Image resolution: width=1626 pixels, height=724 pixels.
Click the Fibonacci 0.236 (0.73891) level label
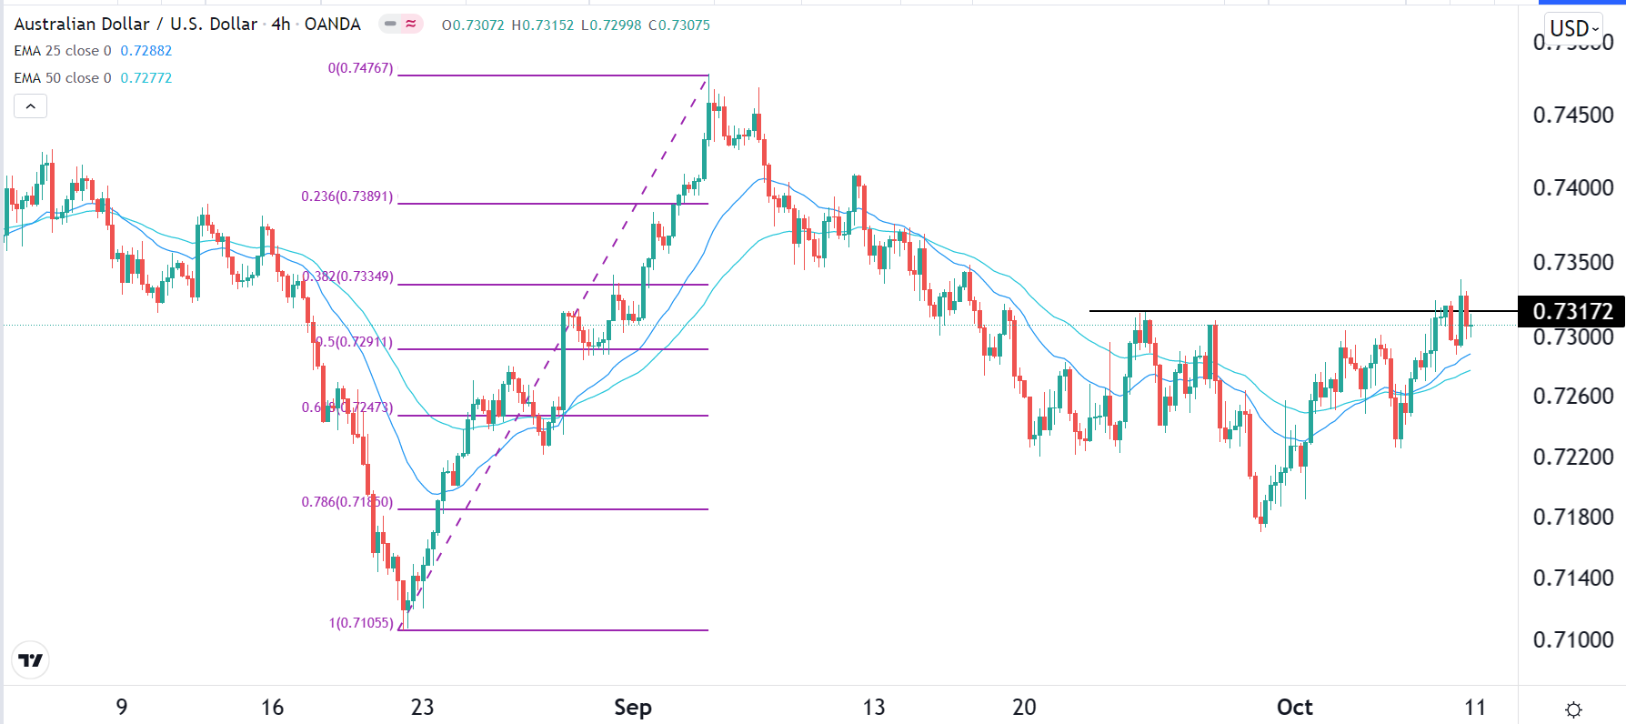347,196
